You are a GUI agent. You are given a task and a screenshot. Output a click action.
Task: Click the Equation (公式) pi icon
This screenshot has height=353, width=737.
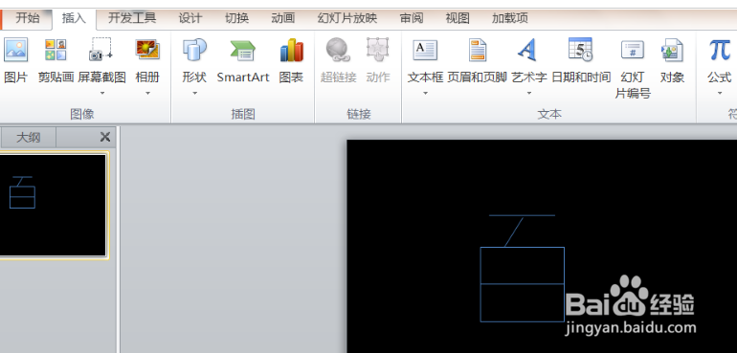(720, 50)
